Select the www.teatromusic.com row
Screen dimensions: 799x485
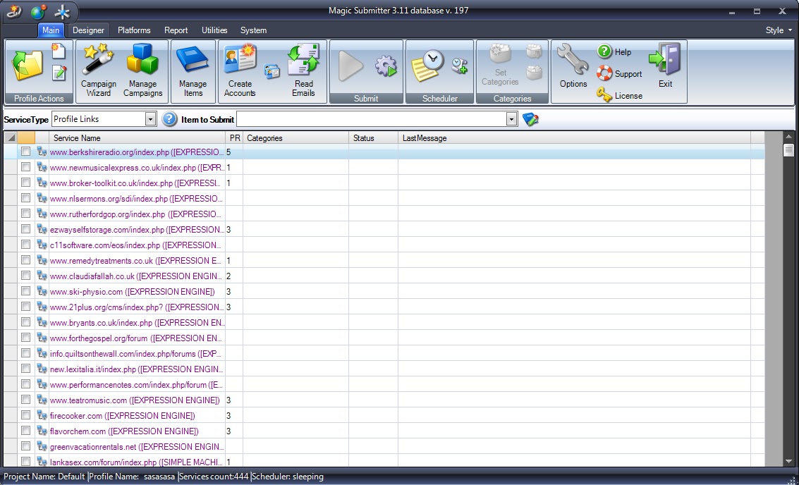tap(384, 400)
